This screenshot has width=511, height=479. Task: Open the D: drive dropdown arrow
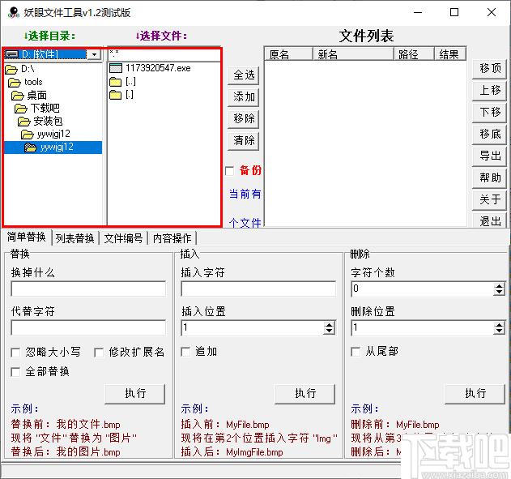coord(94,54)
